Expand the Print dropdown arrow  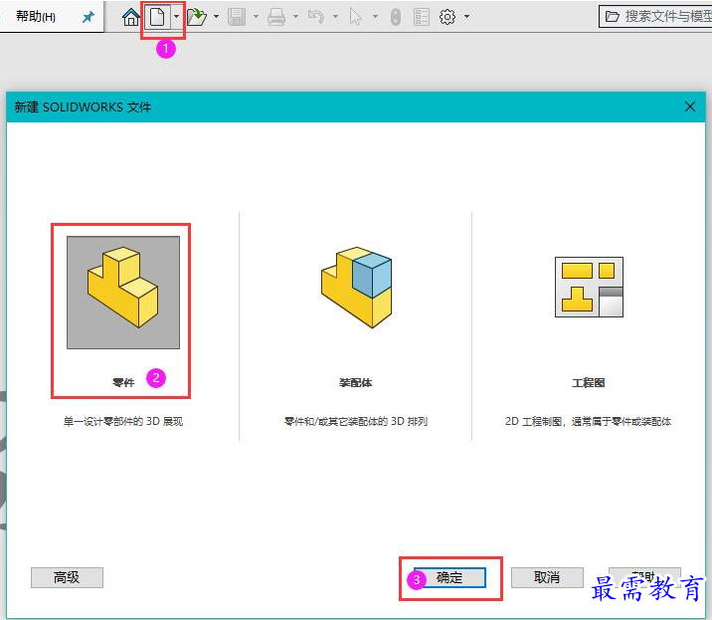pyautogui.click(x=295, y=17)
